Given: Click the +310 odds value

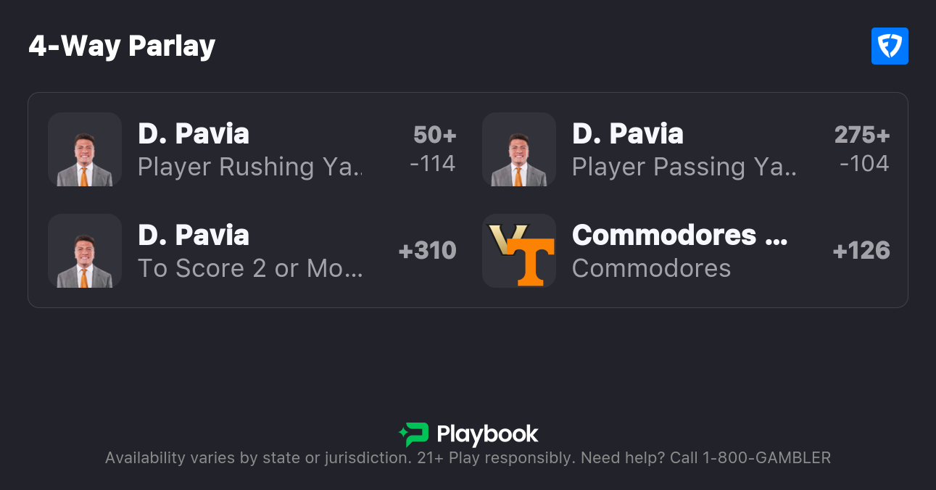Looking at the screenshot, I should [427, 251].
